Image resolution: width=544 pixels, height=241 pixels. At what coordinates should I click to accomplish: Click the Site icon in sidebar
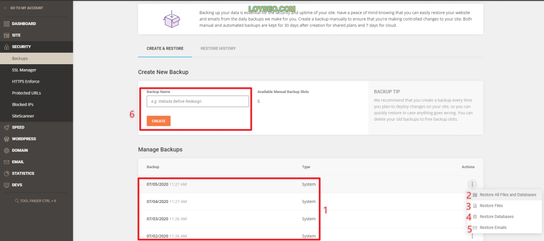6,35
